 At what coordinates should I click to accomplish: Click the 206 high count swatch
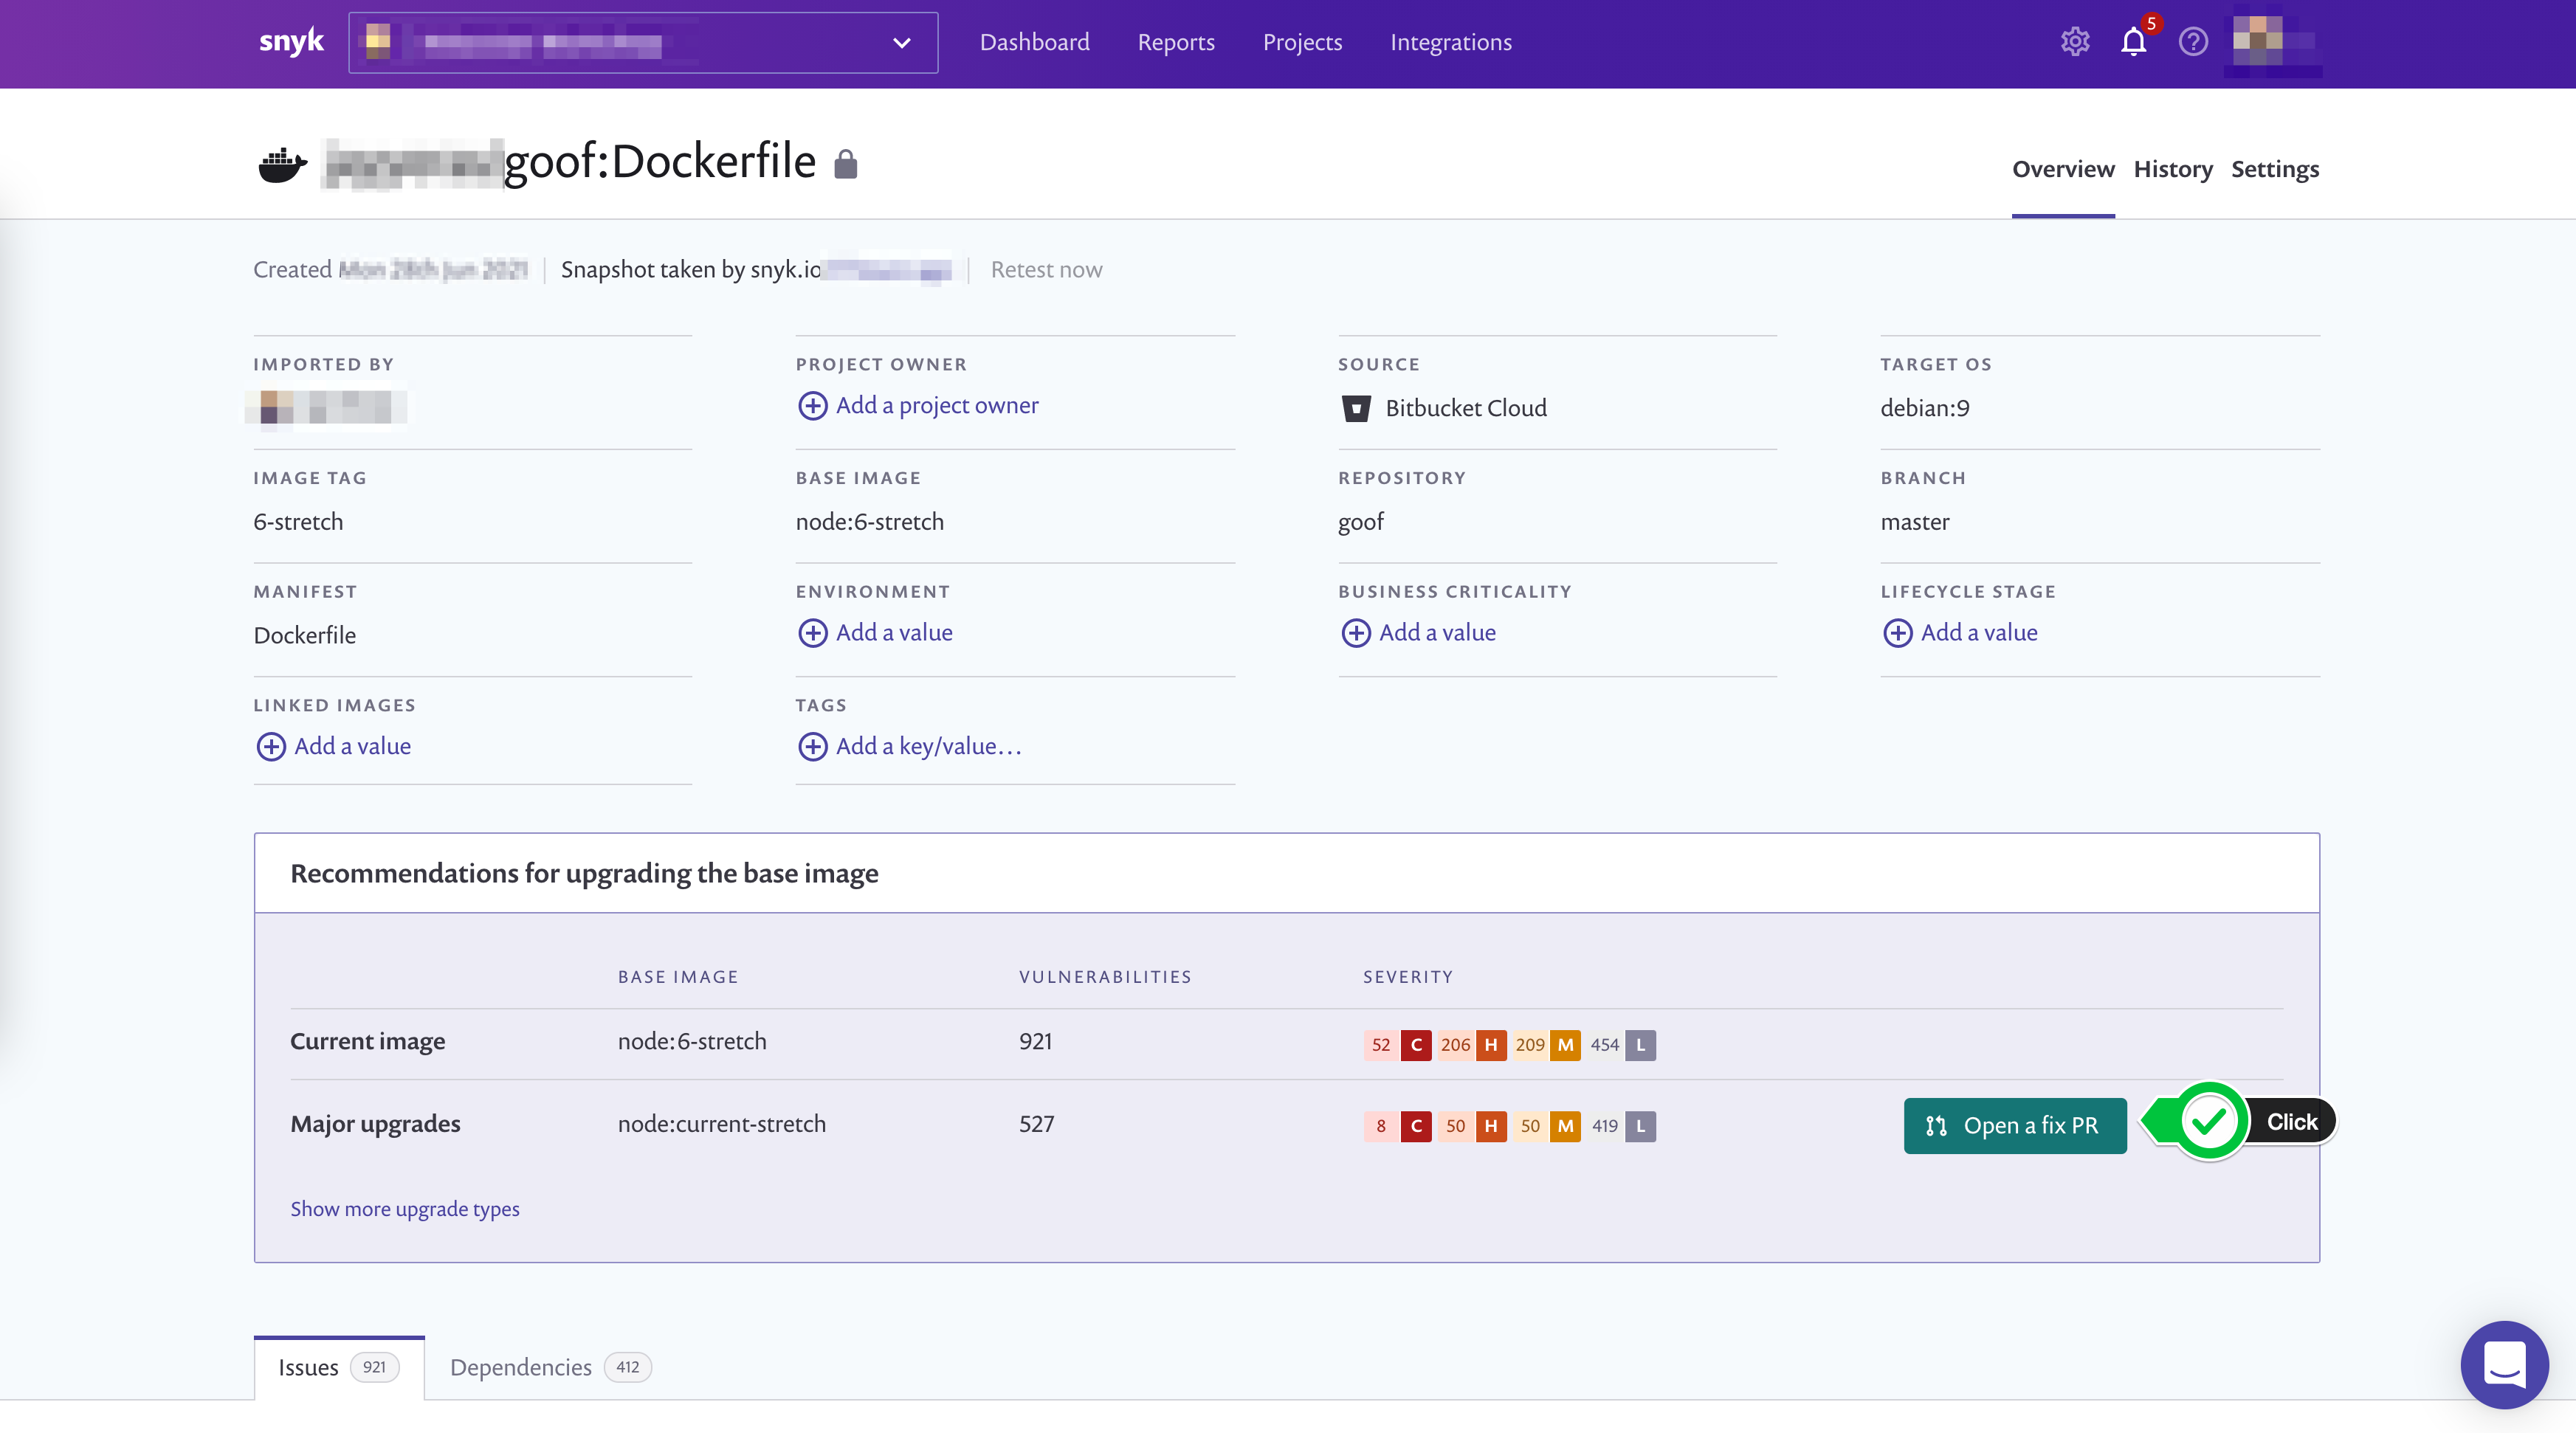(x=1455, y=1045)
